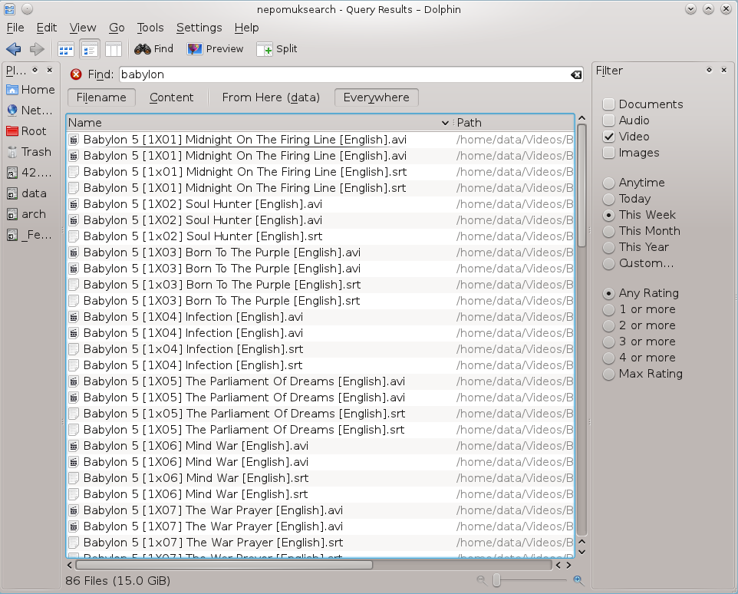The height and width of the screenshot is (594, 738).
Task: Open _Fe... device in Places
Action: (x=31, y=234)
